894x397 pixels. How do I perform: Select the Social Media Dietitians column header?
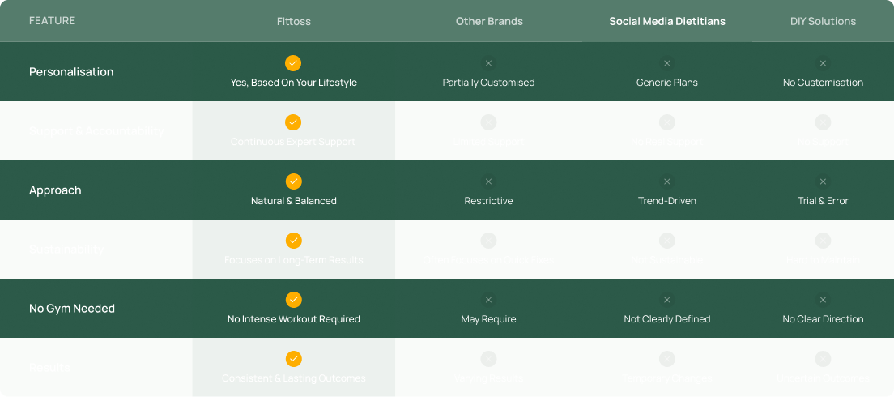click(x=667, y=22)
